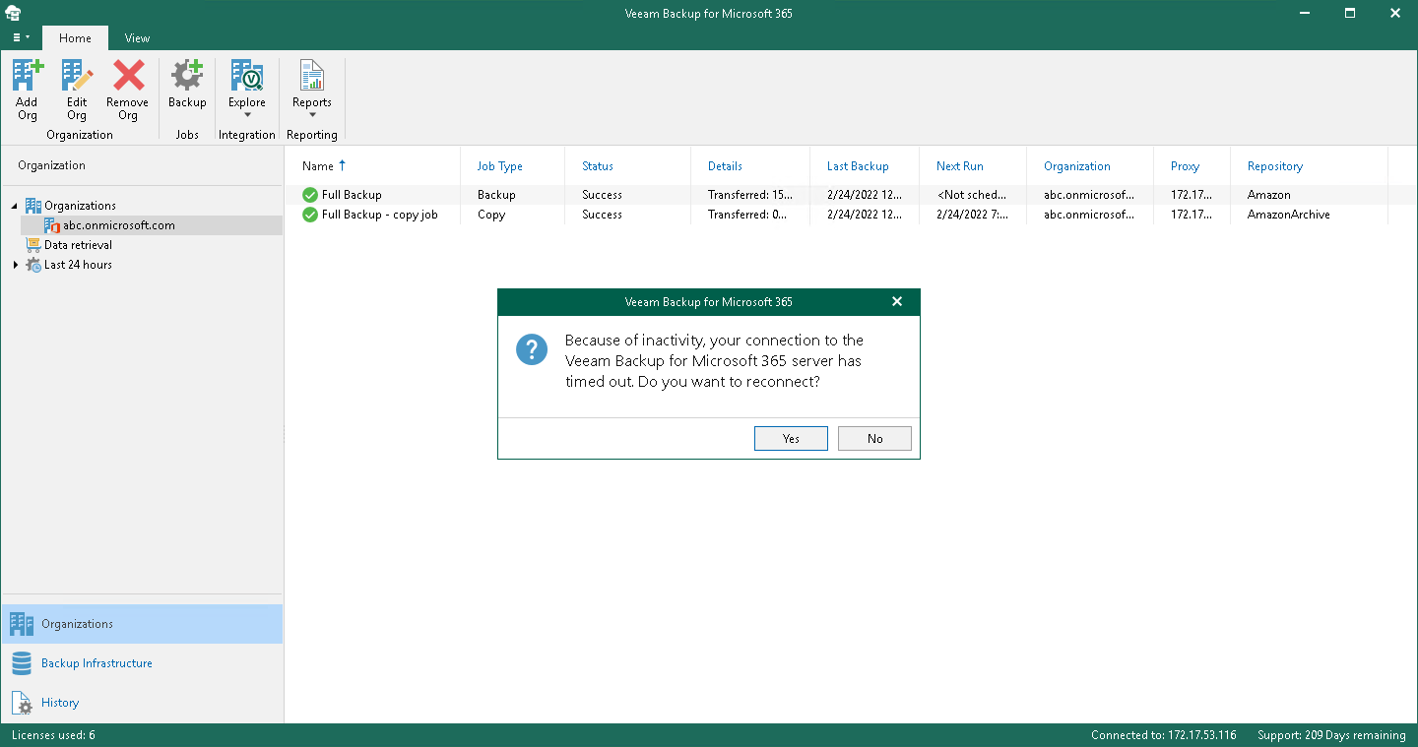Click the Connected to: 172.17.53.116 status
The image size is (1418, 747).
click(1164, 735)
